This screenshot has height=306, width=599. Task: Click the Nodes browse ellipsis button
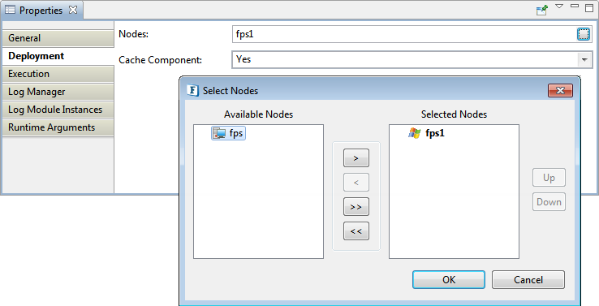584,34
